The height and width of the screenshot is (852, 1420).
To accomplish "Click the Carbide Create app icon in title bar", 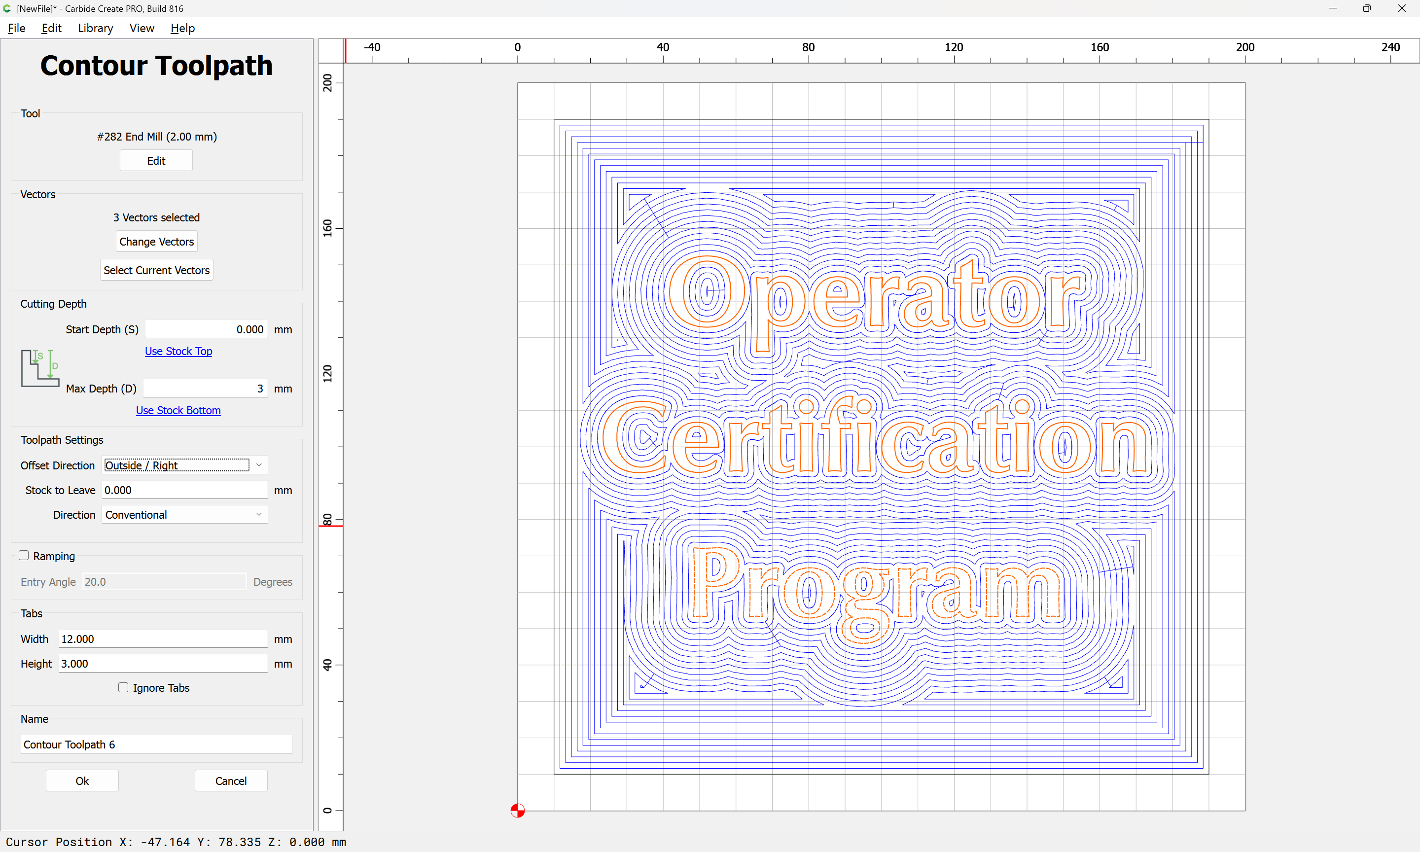I will pos(7,8).
